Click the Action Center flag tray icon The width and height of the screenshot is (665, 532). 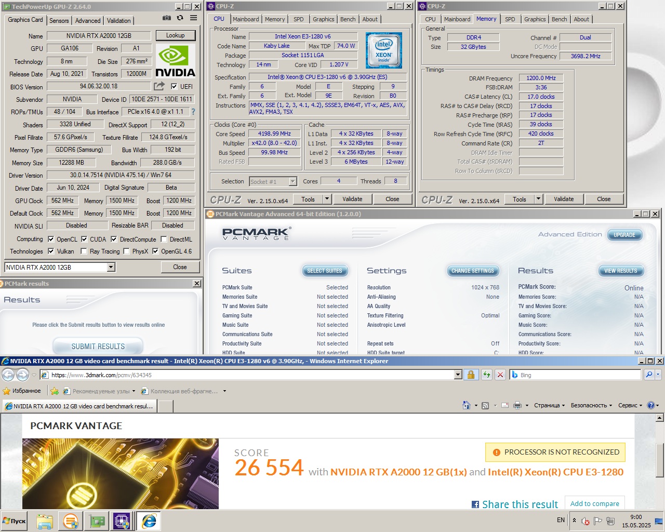click(598, 521)
